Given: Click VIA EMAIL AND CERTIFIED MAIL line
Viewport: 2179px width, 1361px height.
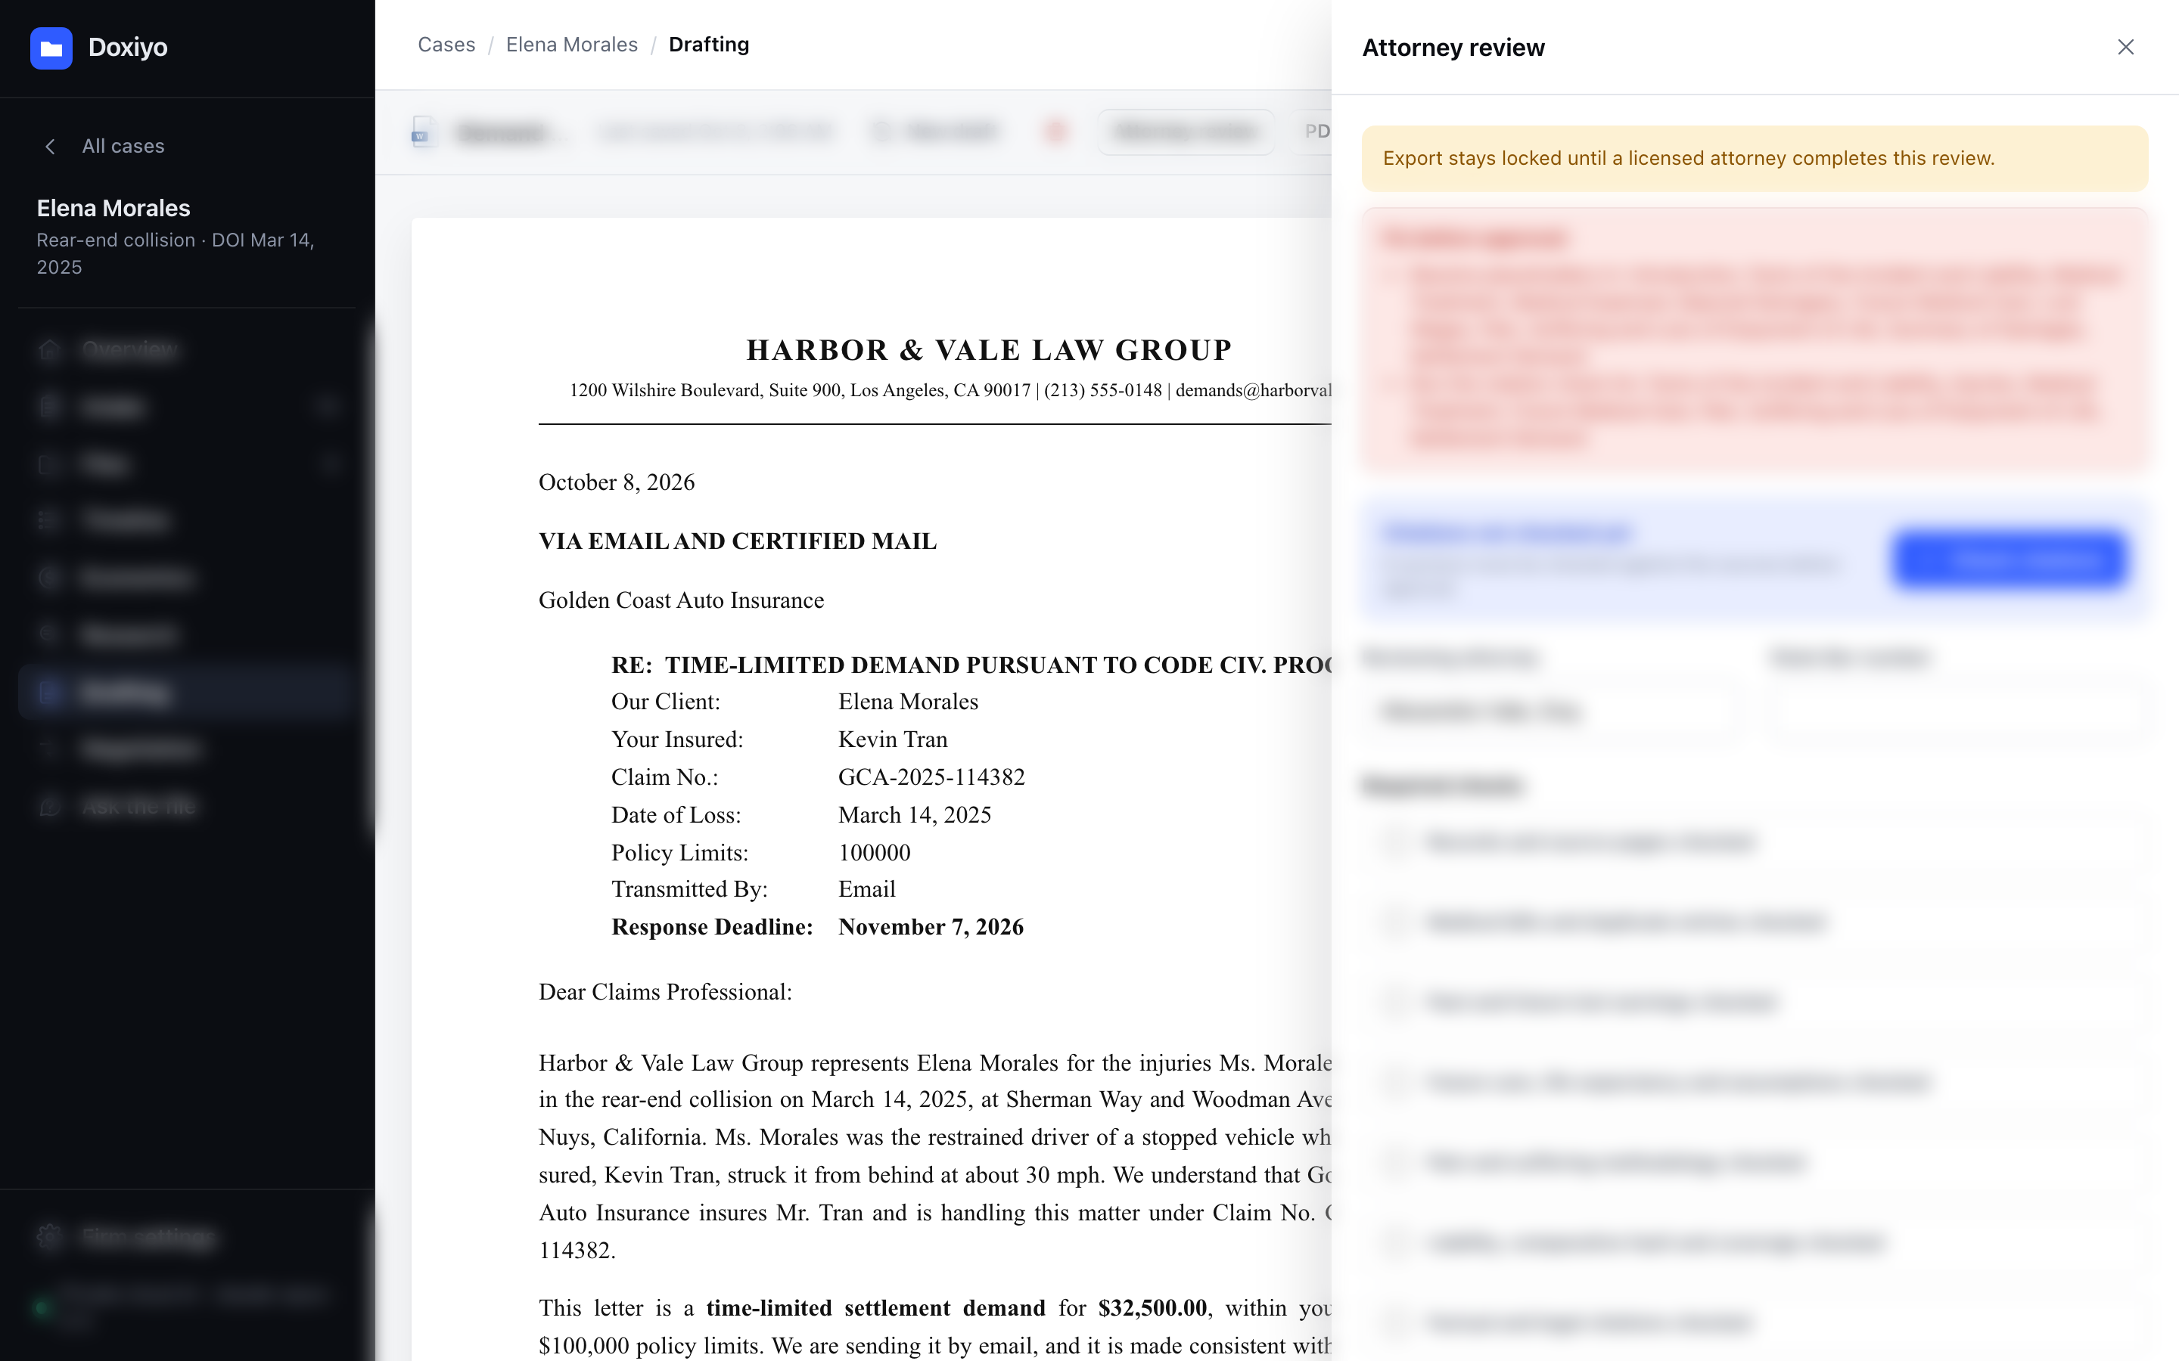Looking at the screenshot, I should coord(738,541).
